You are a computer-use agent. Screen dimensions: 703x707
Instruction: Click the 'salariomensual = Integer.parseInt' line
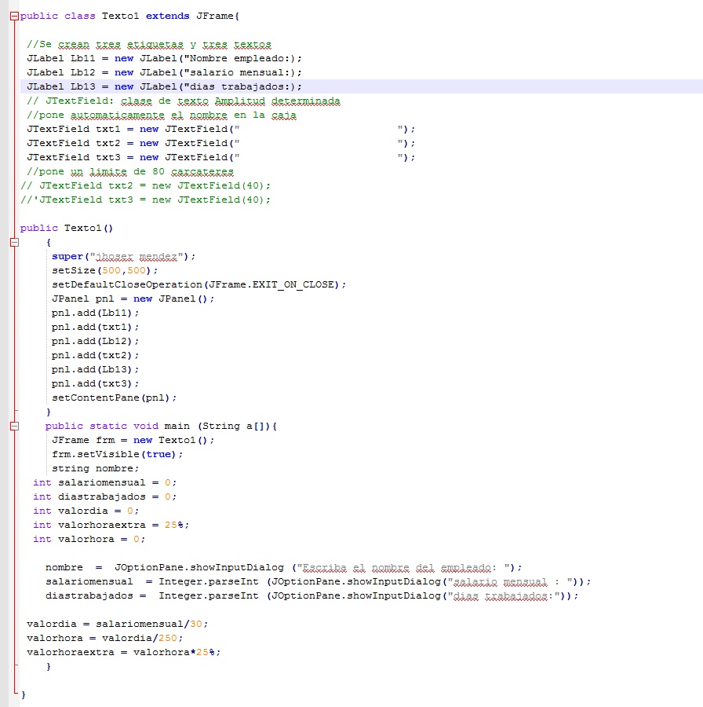pyautogui.click(x=318, y=581)
